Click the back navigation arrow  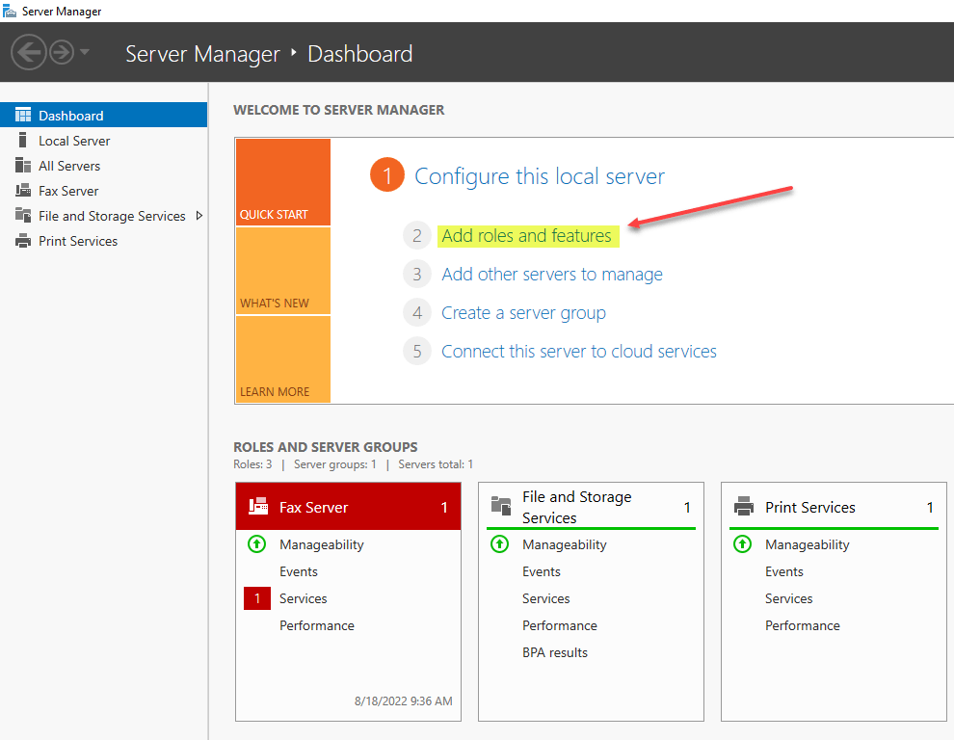(x=29, y=52)
